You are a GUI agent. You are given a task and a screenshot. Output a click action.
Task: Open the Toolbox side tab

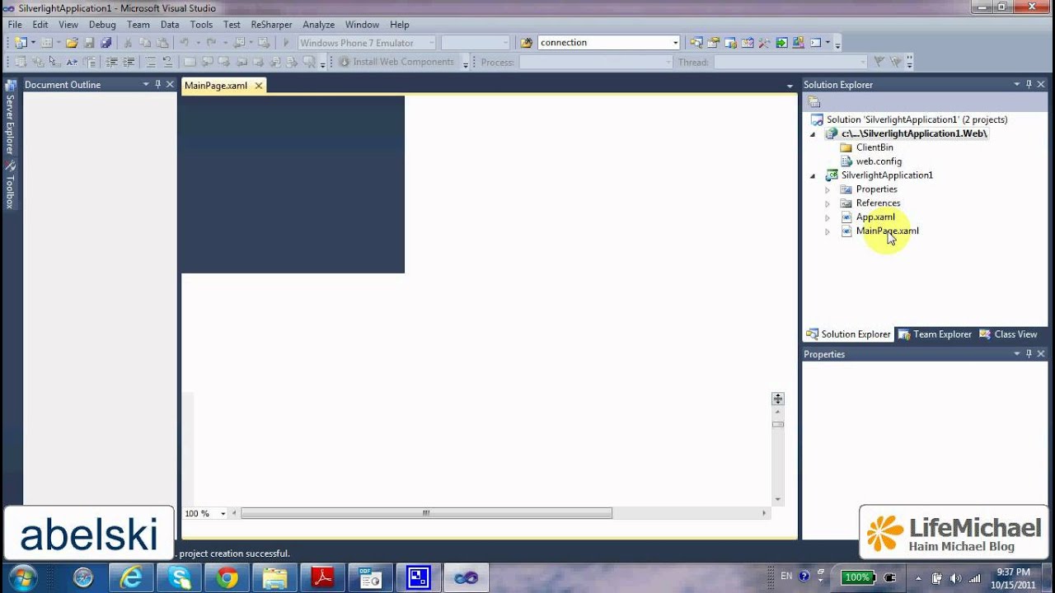(10, 185)
